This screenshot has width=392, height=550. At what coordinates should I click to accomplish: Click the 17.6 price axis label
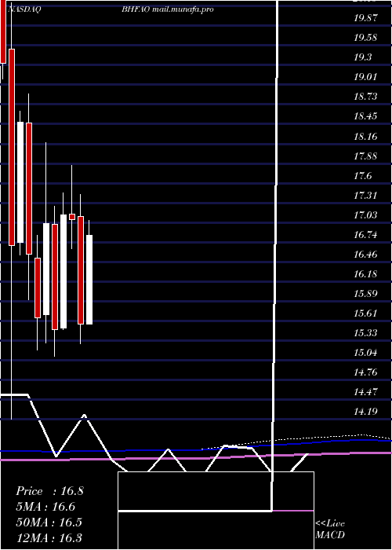tap(363, 176)
